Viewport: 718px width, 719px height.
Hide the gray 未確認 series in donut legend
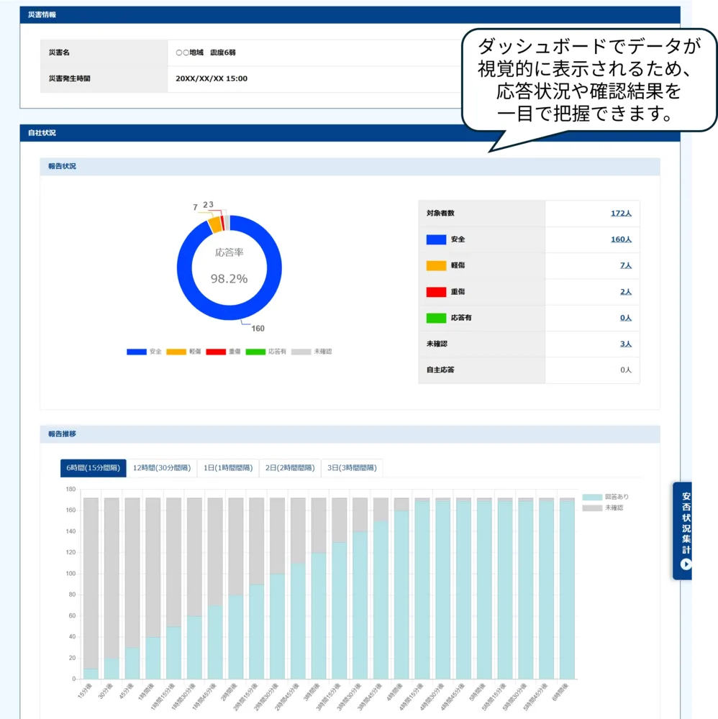click(311, 352)
